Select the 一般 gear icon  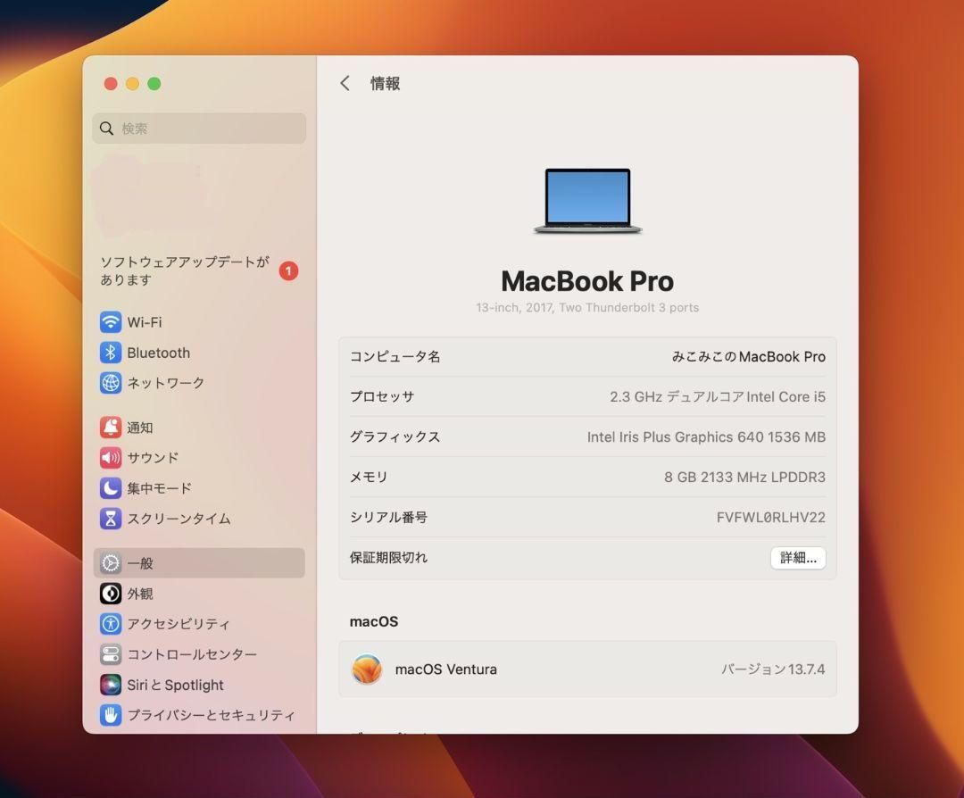point(111,563)
